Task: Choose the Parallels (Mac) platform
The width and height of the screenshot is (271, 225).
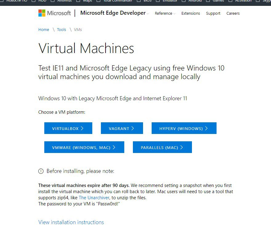Action: coord(162,147)
